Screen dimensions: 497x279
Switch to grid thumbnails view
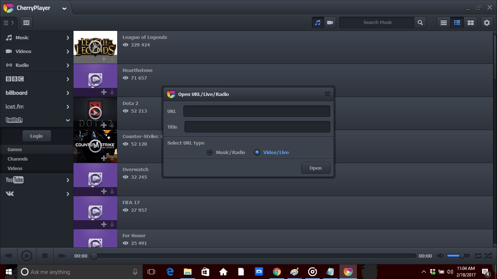click(x=470, y=23)
